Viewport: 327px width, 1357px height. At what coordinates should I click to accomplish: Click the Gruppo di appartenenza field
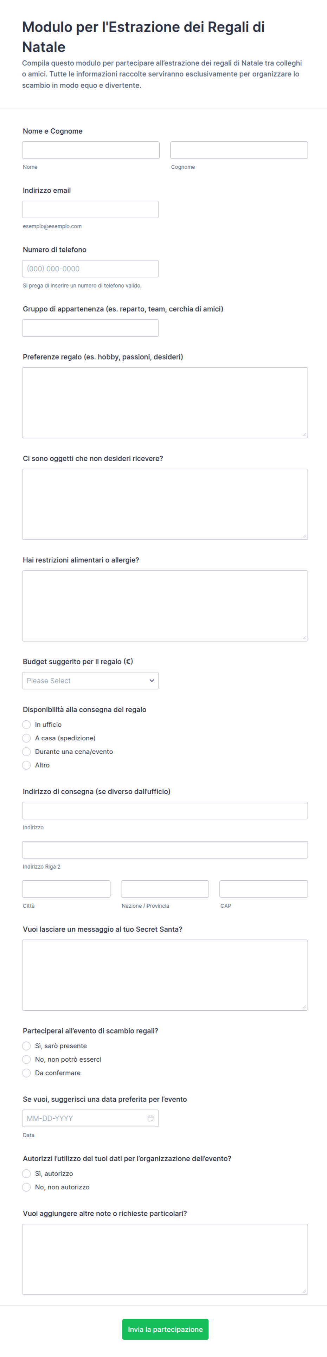tap(90, 328)
